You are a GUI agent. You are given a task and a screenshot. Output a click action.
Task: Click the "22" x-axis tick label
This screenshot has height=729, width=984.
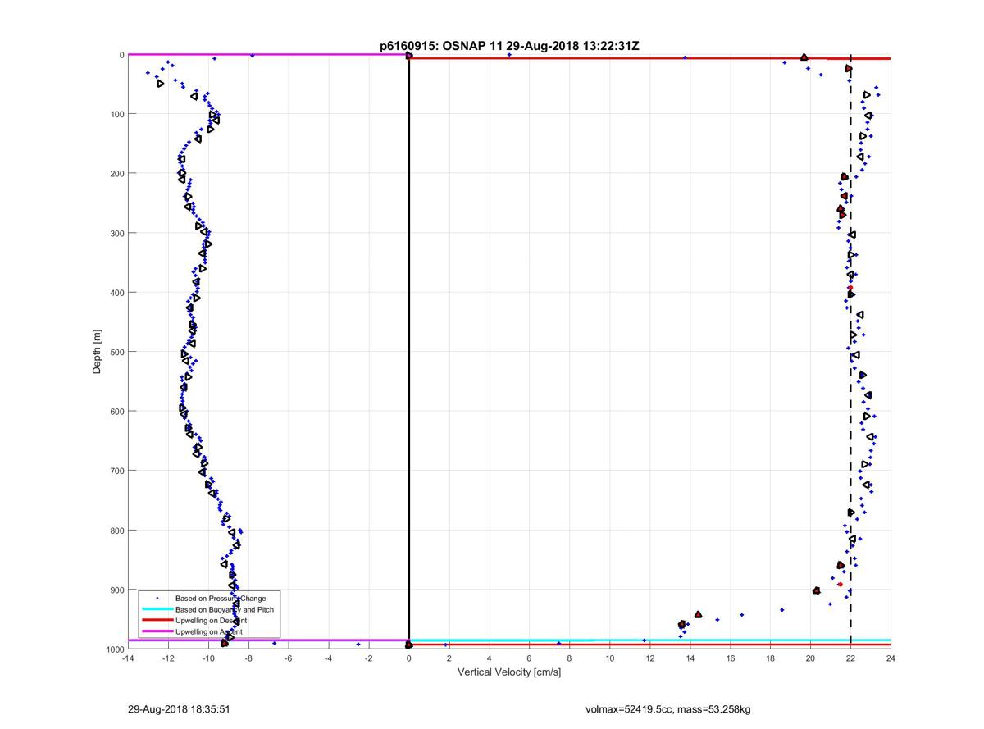[x=850, y=658]
